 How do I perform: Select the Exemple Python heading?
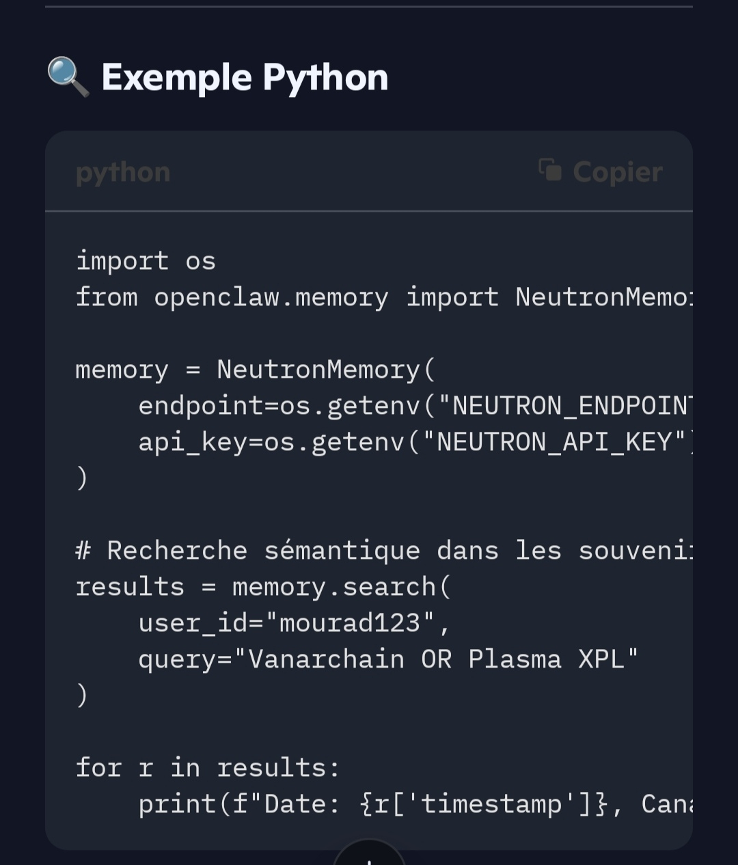click(x=245, y=77)
